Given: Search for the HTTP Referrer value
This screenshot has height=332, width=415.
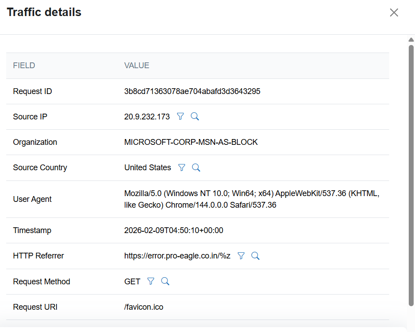Looking at the screenshot, I should 255,256.
